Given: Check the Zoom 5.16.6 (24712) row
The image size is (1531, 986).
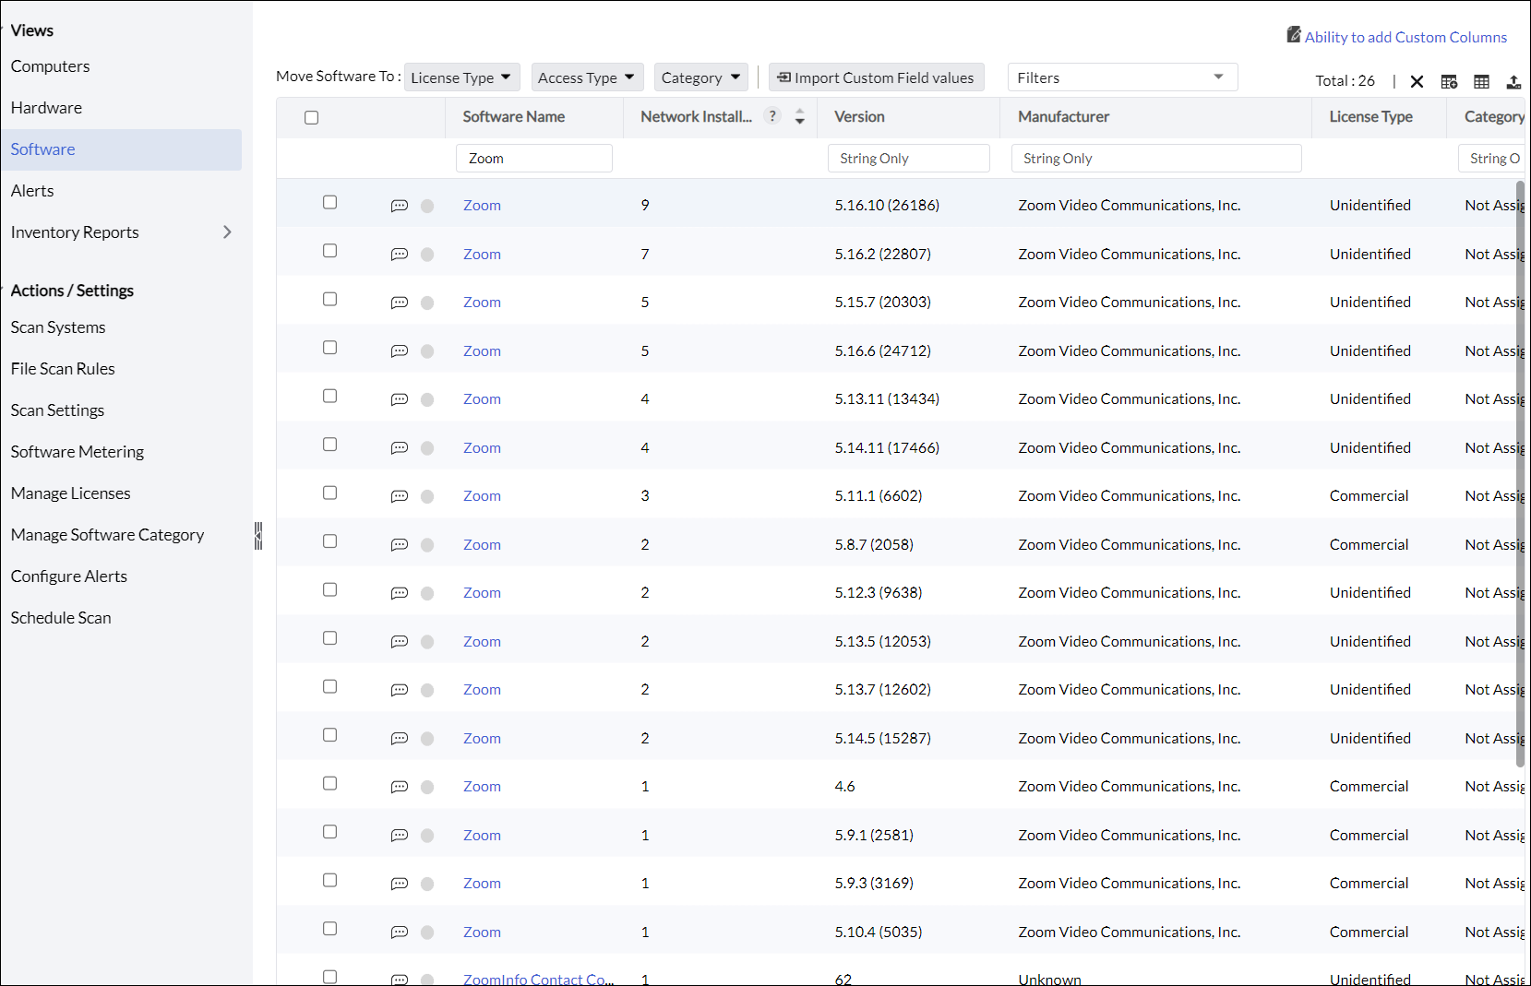Looking at the screenshot, I should tap(329, 348).
